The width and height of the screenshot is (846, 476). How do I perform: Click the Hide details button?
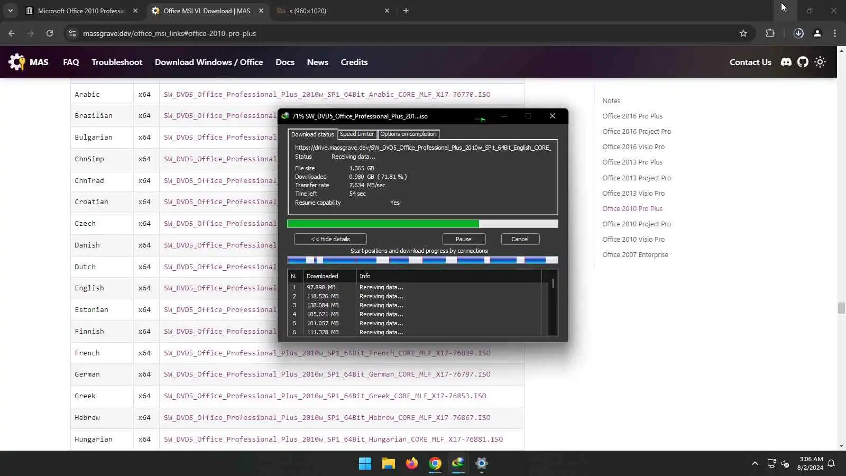click(330, 239)
